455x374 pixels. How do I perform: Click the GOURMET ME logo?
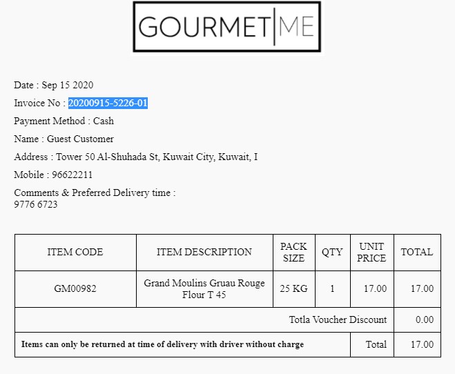(226, 27)
